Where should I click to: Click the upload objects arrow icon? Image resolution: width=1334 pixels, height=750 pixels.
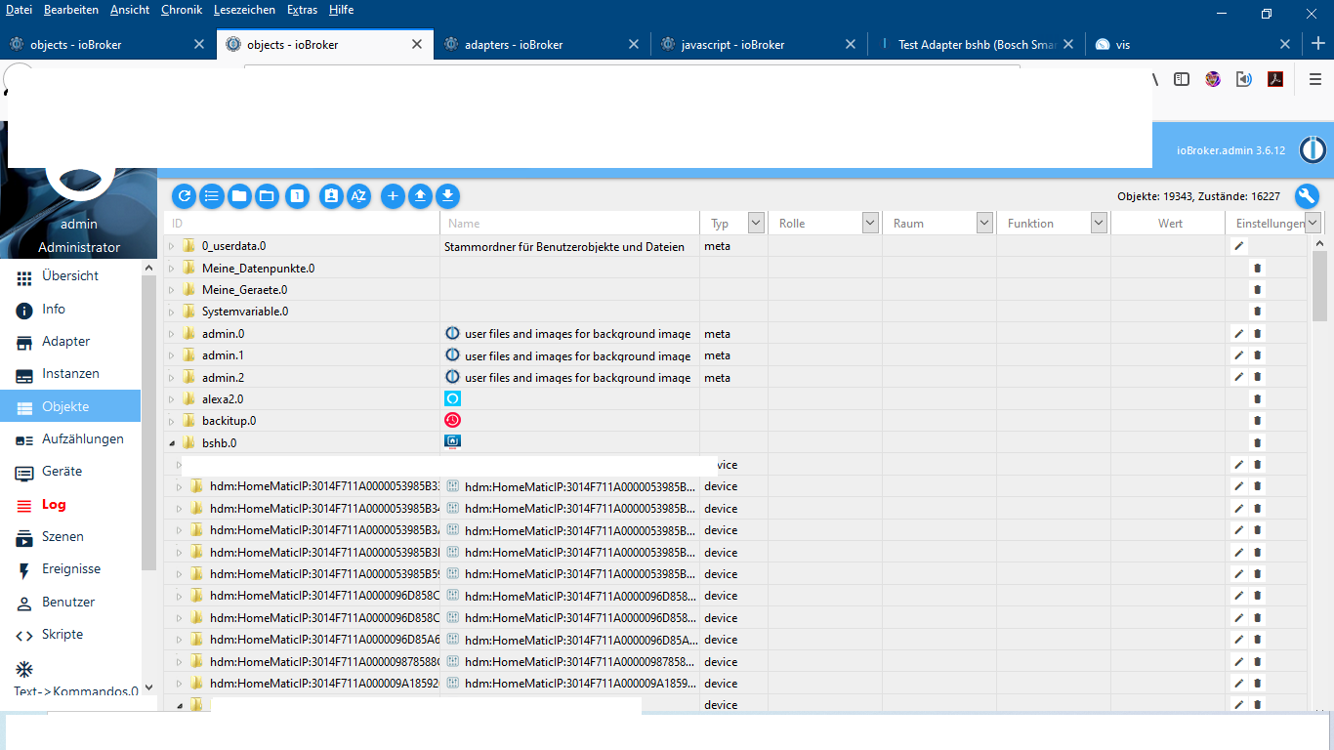420,196
